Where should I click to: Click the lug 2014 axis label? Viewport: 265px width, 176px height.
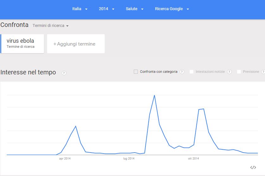pos(129,159)
